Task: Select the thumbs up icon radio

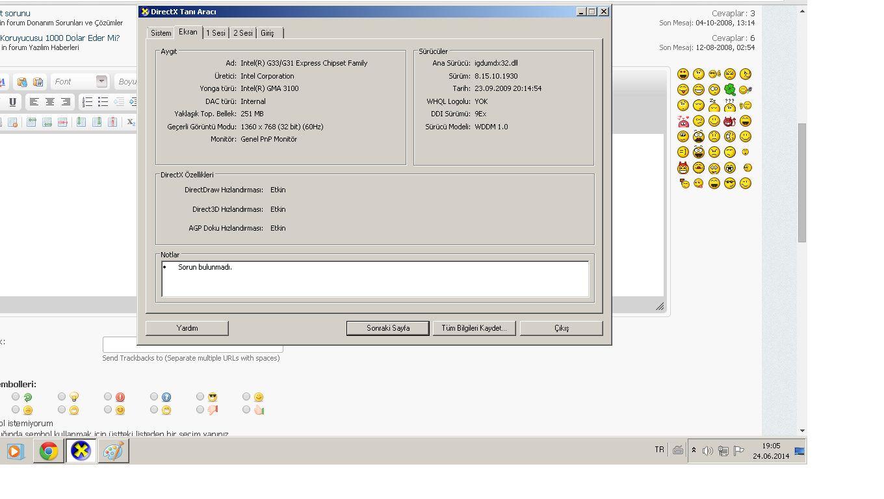Action: tap(246, 409)
